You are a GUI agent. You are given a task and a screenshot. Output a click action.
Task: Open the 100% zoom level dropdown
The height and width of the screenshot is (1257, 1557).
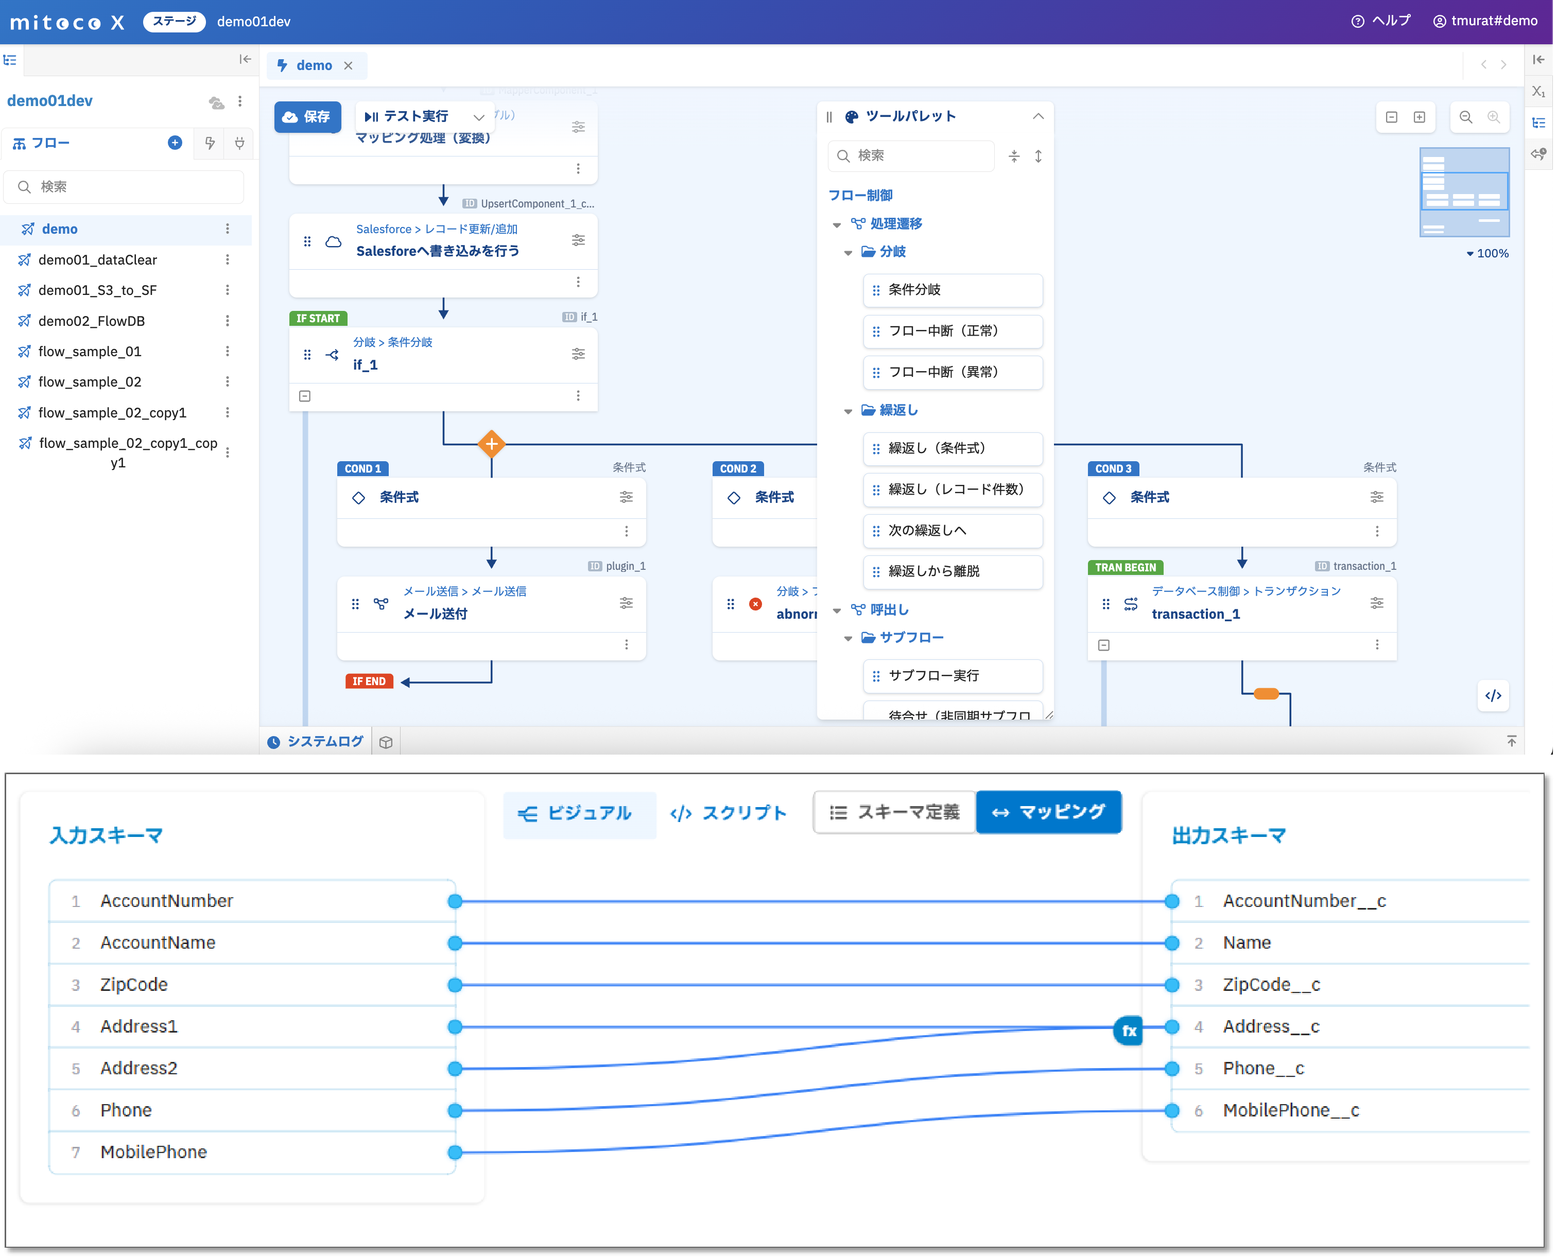point(1487,253)
